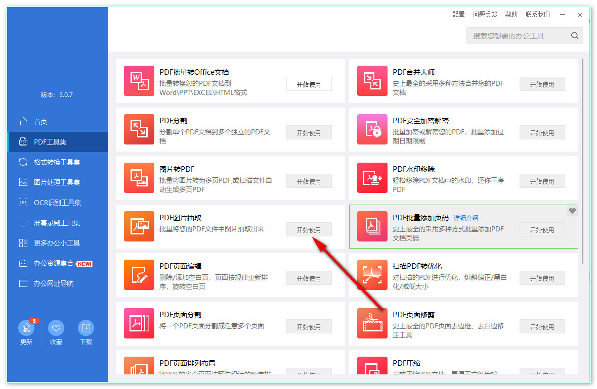Click 开始使用 for PDF水印移除
The image size is (597, 389).
click(542, 181)
